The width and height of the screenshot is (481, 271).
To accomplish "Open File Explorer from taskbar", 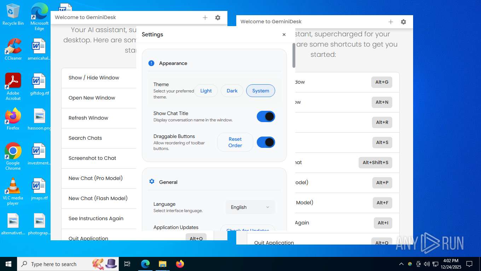I will tap(162, 264).
